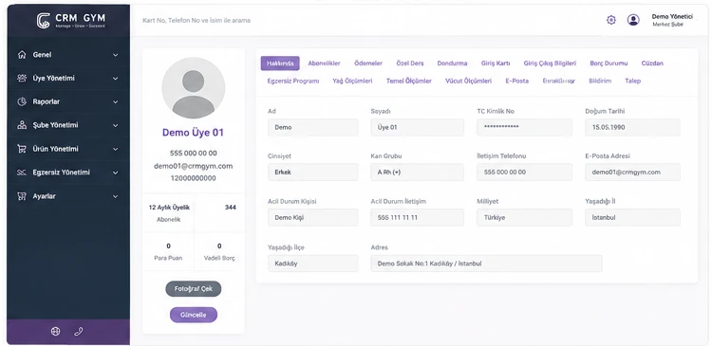Open the Cinsiyet field showing Erkek
This screenshot has width=712, height=346.
pos(313,173)
